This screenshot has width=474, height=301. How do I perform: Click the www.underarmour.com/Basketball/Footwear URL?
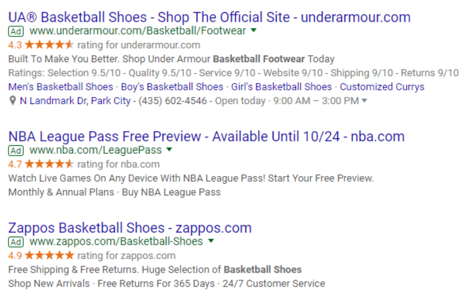137,31
